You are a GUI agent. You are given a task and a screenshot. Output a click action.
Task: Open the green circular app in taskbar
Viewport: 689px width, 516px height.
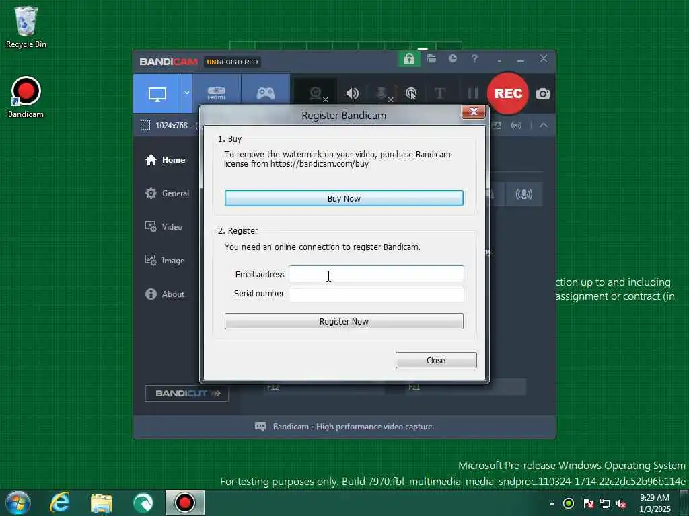(x=143, y=503)
